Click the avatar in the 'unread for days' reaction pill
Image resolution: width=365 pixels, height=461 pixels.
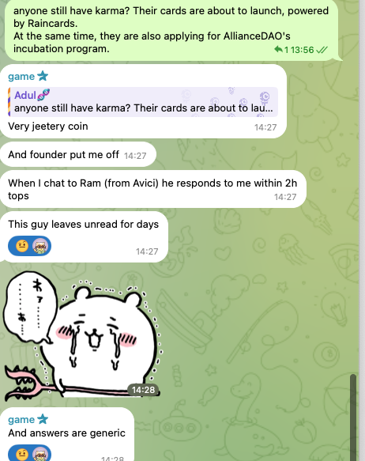40,246
